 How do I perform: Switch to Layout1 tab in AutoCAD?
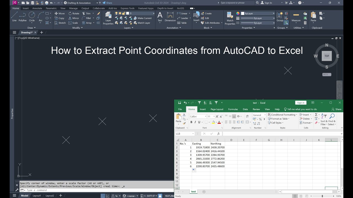(37, 196)
